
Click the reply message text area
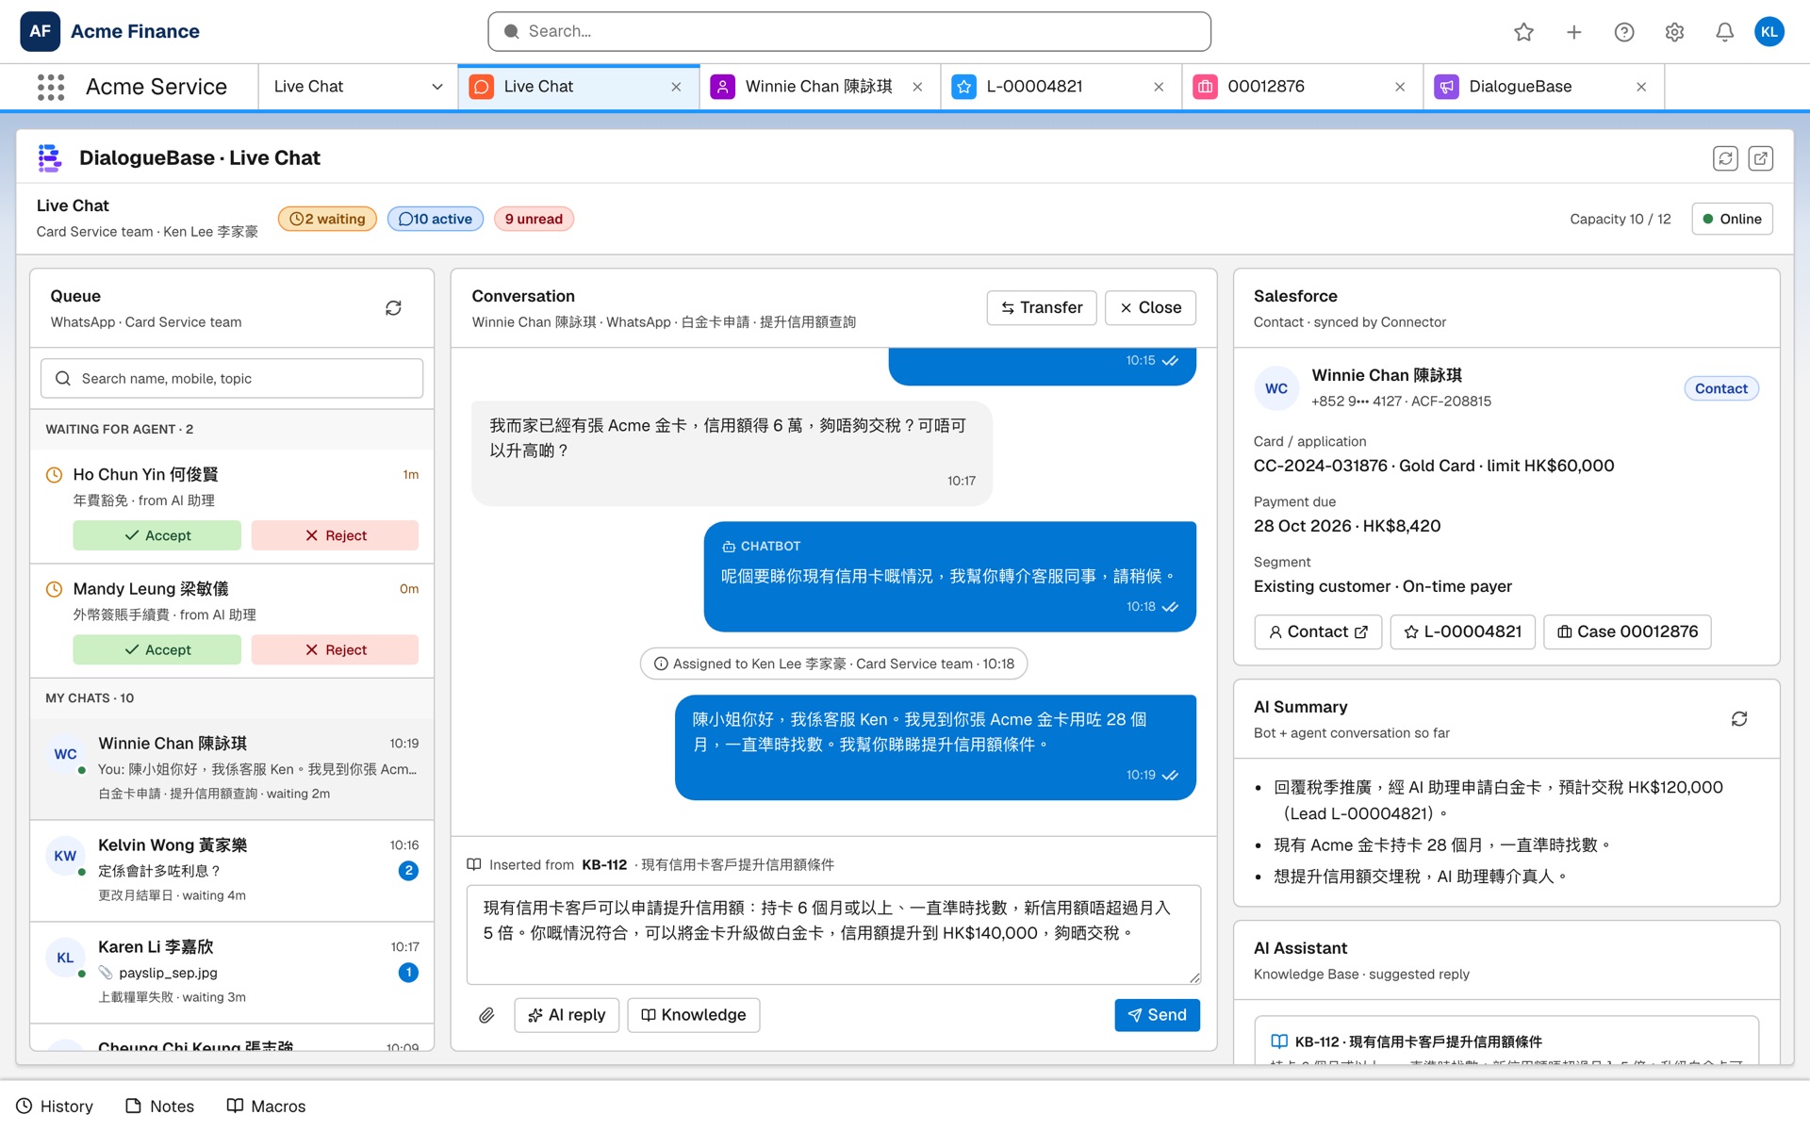833,935
